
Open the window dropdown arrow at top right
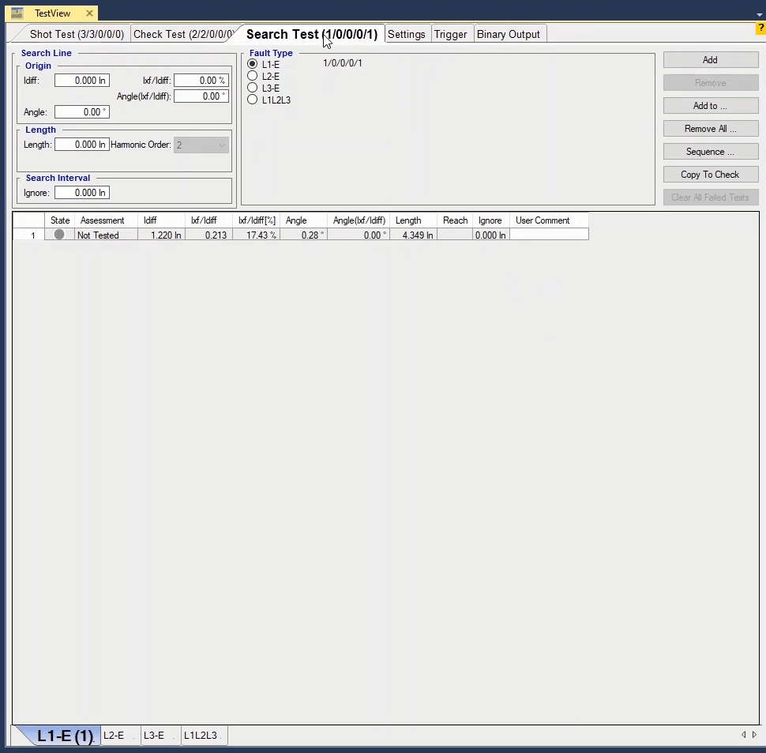pos(749,13)
